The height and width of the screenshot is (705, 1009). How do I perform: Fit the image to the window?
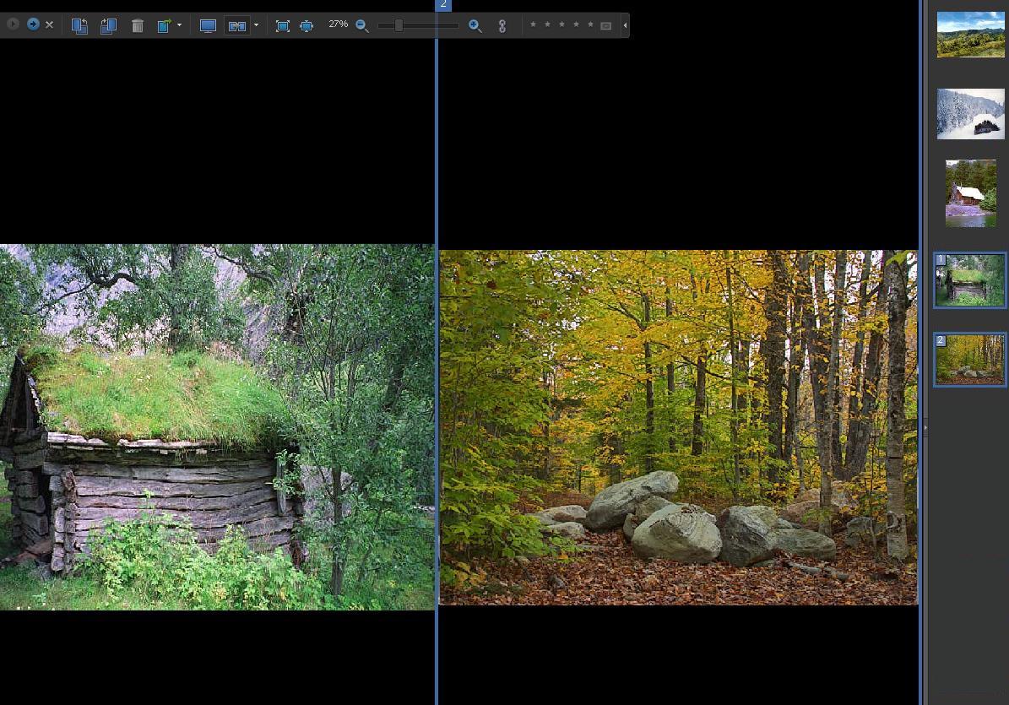[x=283, y=26]
